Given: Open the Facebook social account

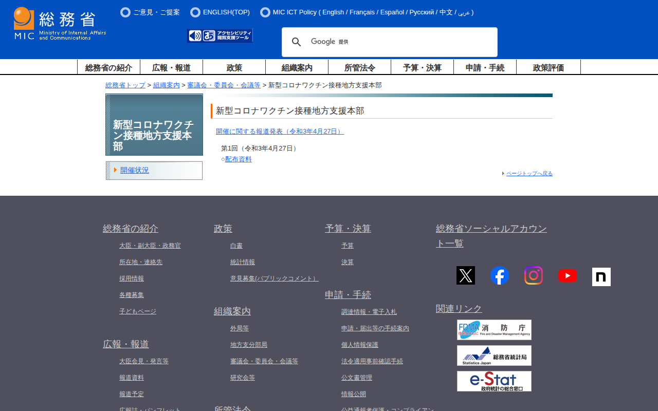Looking at the screenshot, I should click(x=499, y=275).
